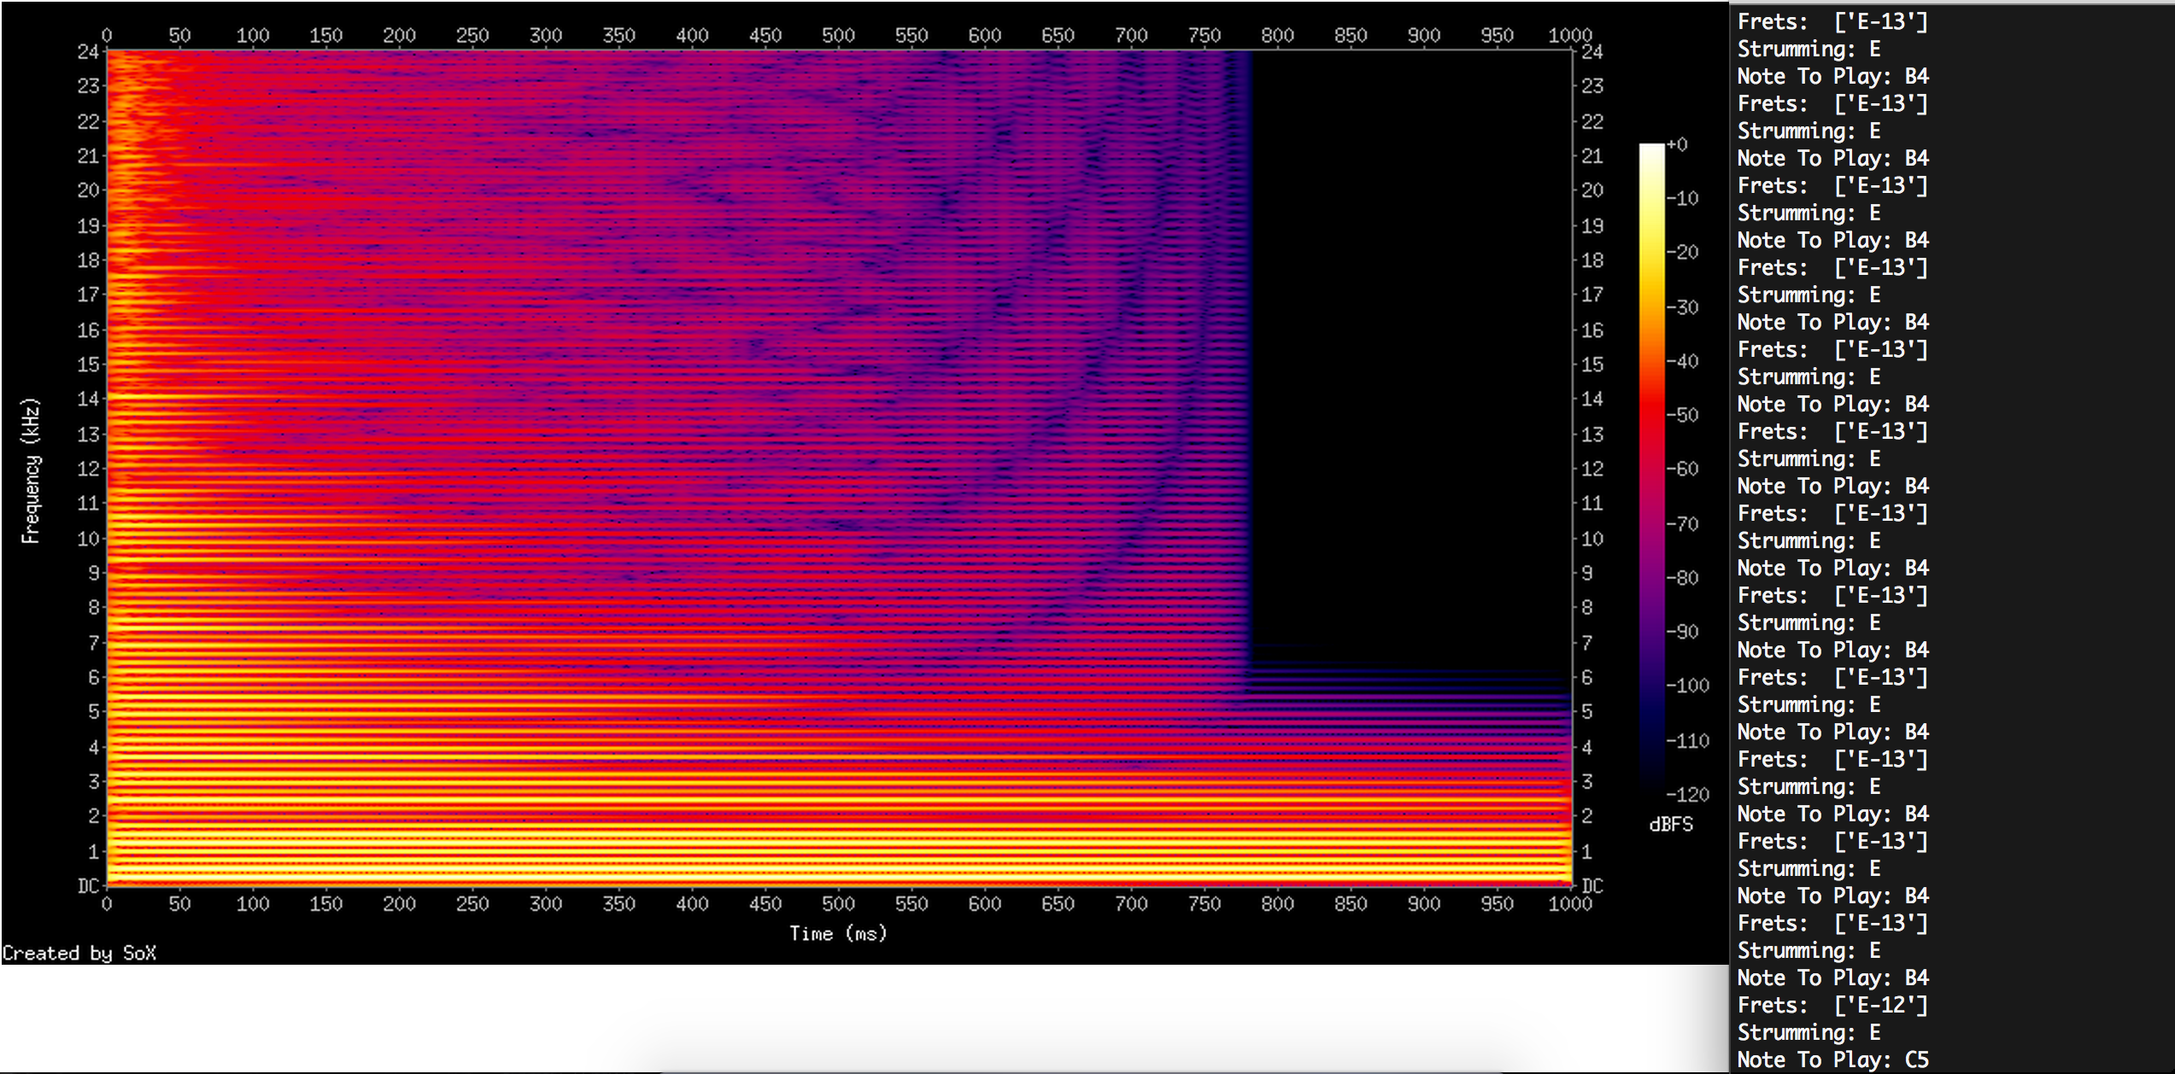
Task: Click the 1000 tick on the top time axis
Action: pyautogui.click(x=1569, y=35)
